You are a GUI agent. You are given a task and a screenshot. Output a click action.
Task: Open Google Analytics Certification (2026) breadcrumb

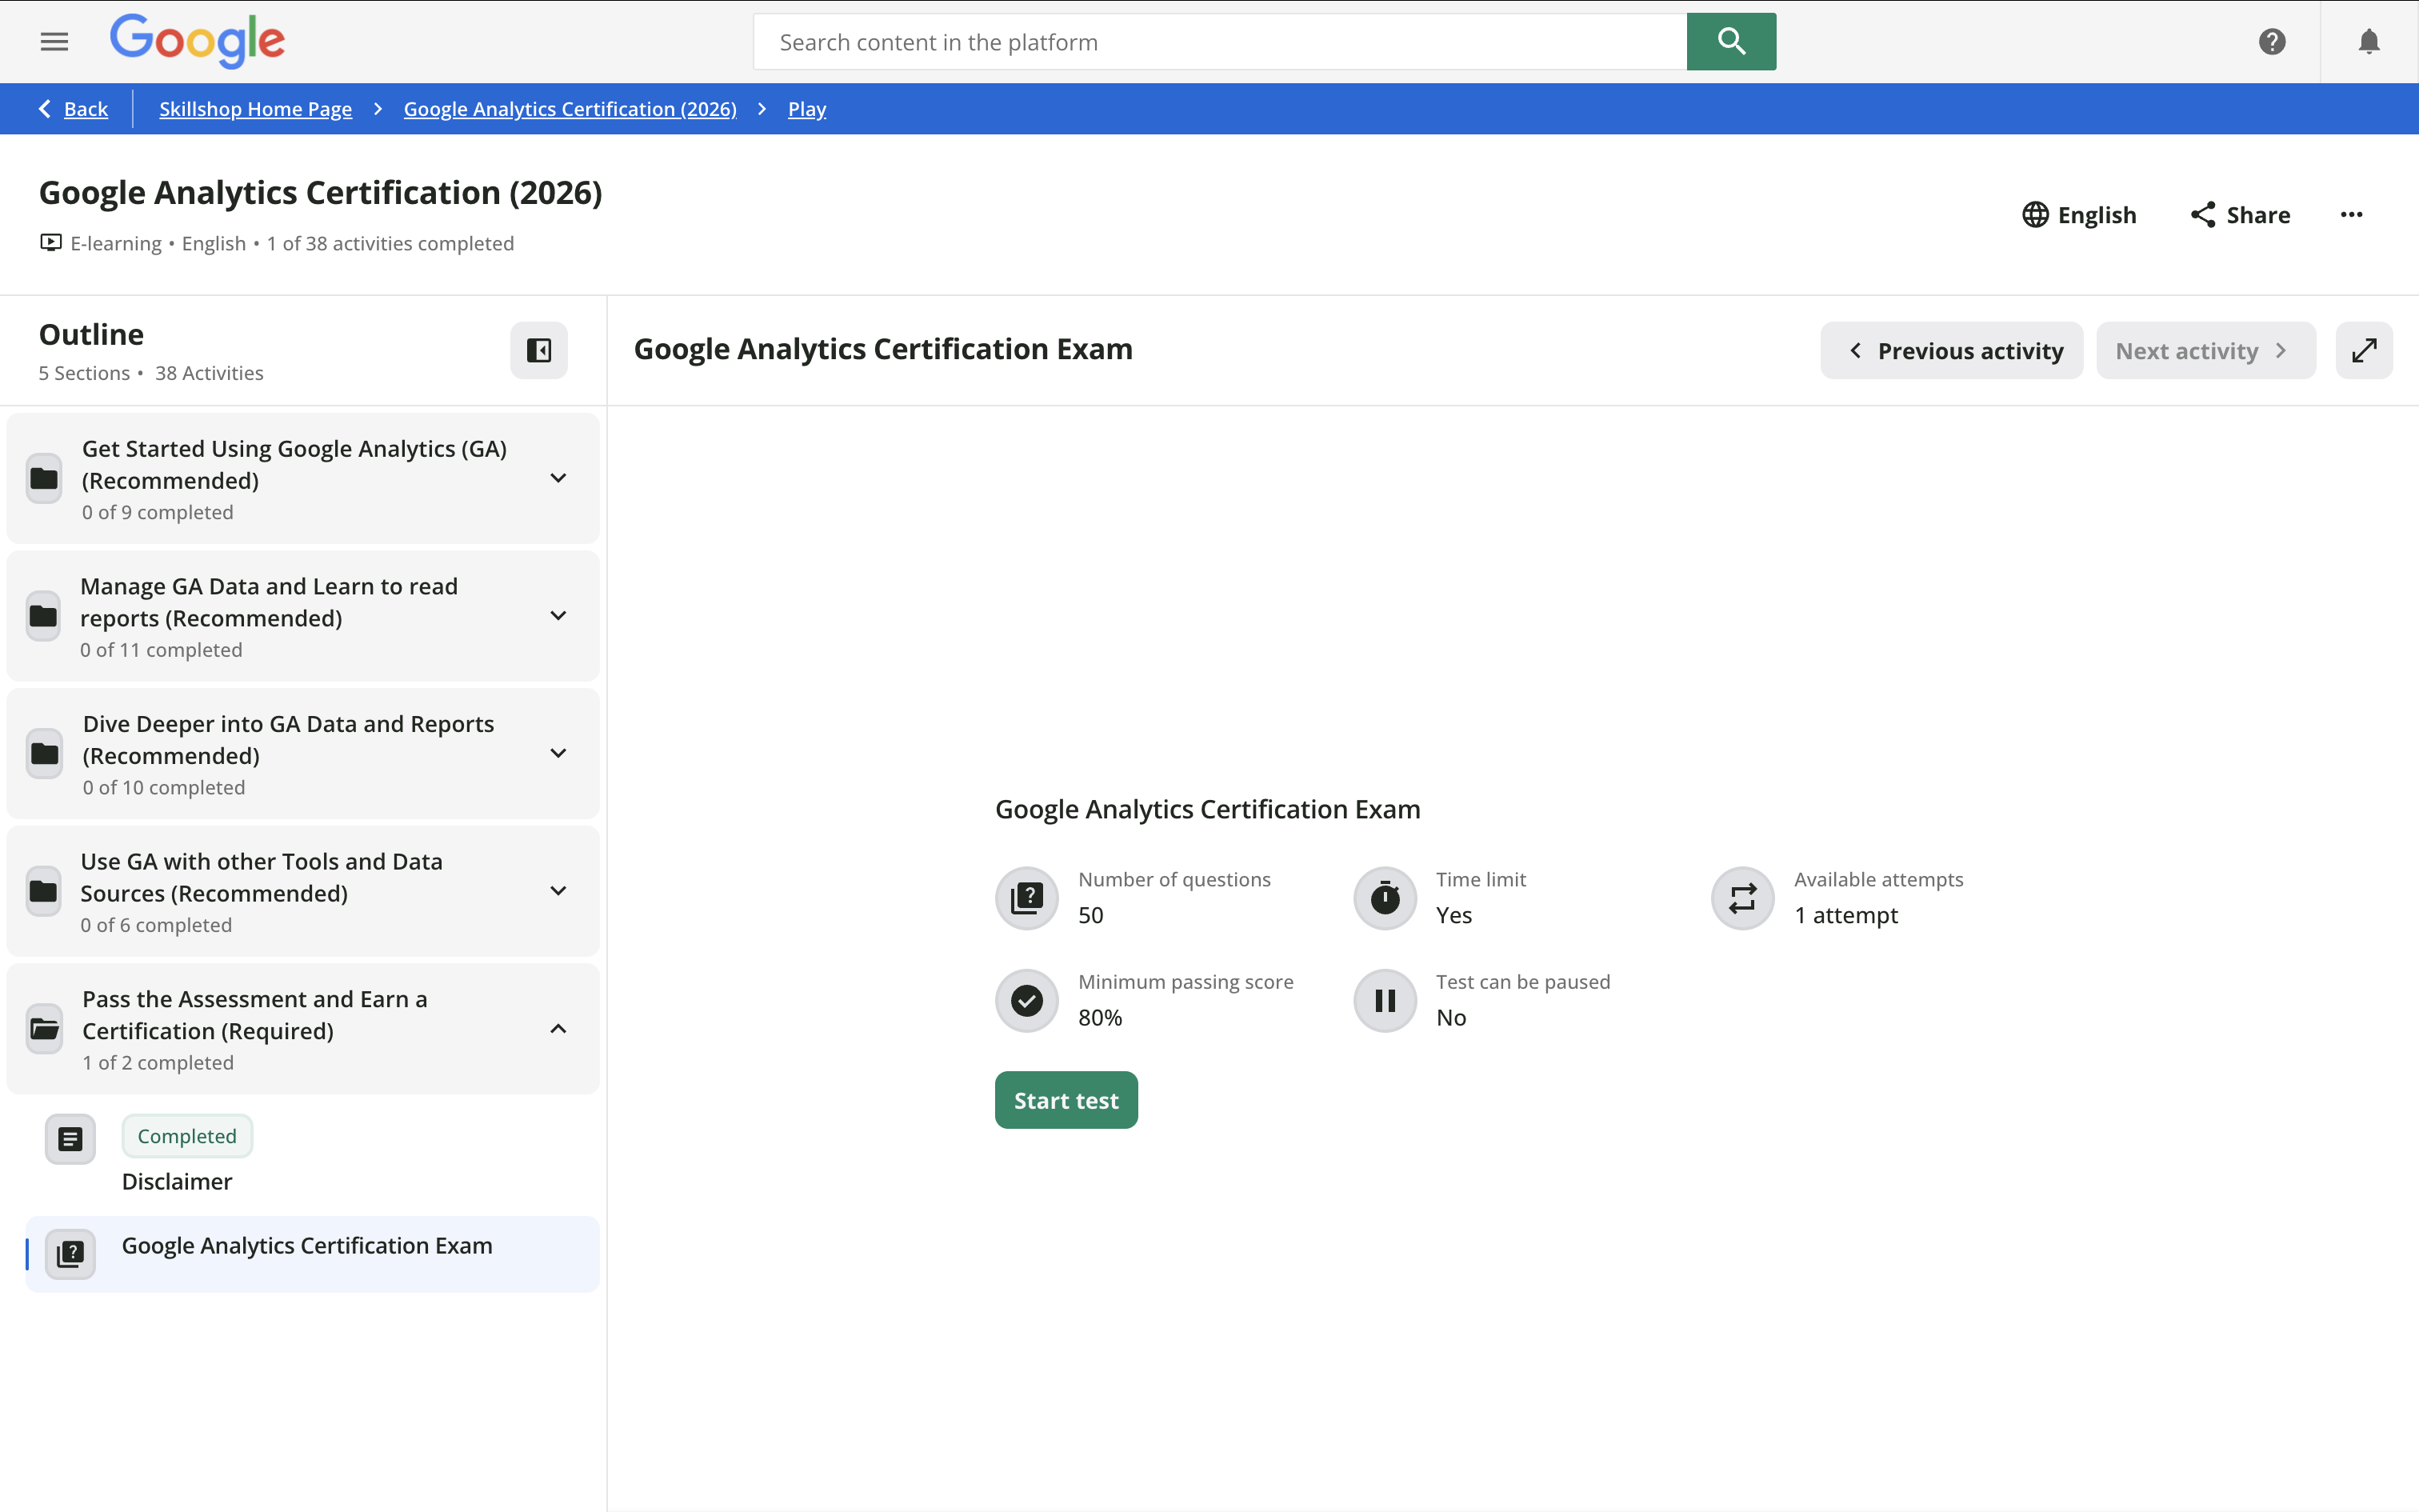pos(570,109)
